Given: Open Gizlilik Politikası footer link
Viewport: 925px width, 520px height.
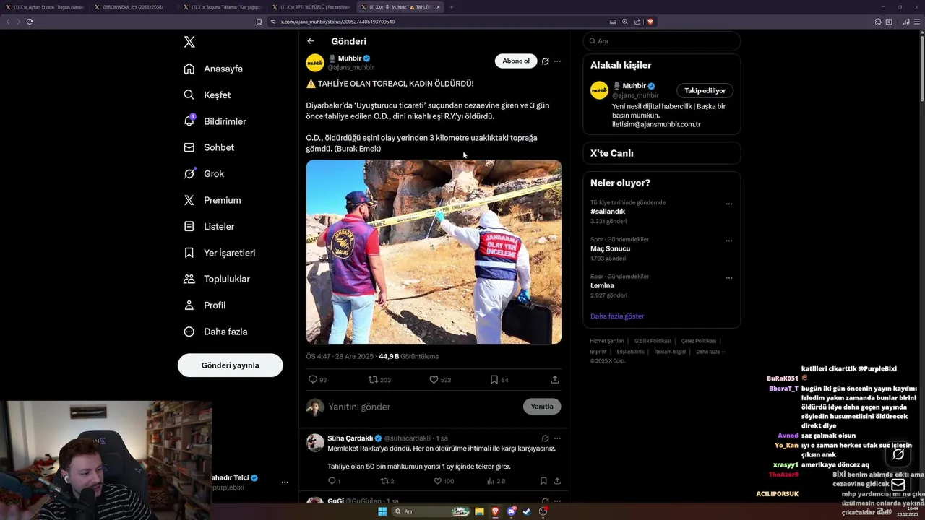Looking at the screenshot, I should point(653,341).
